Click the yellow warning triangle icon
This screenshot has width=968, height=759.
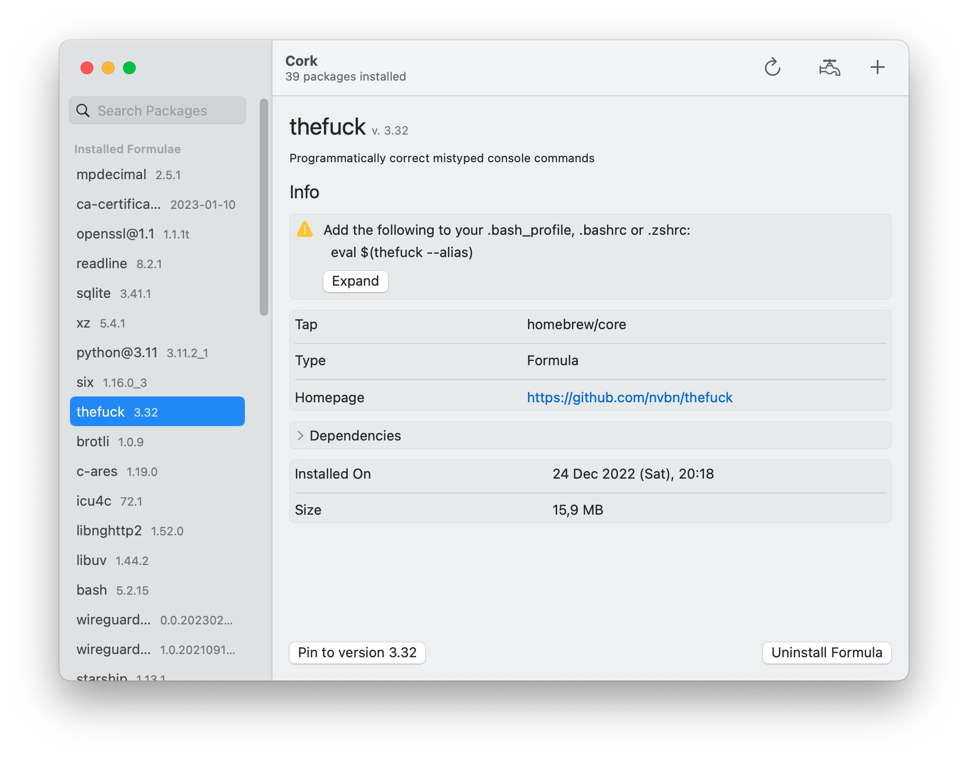click(305, 229)
